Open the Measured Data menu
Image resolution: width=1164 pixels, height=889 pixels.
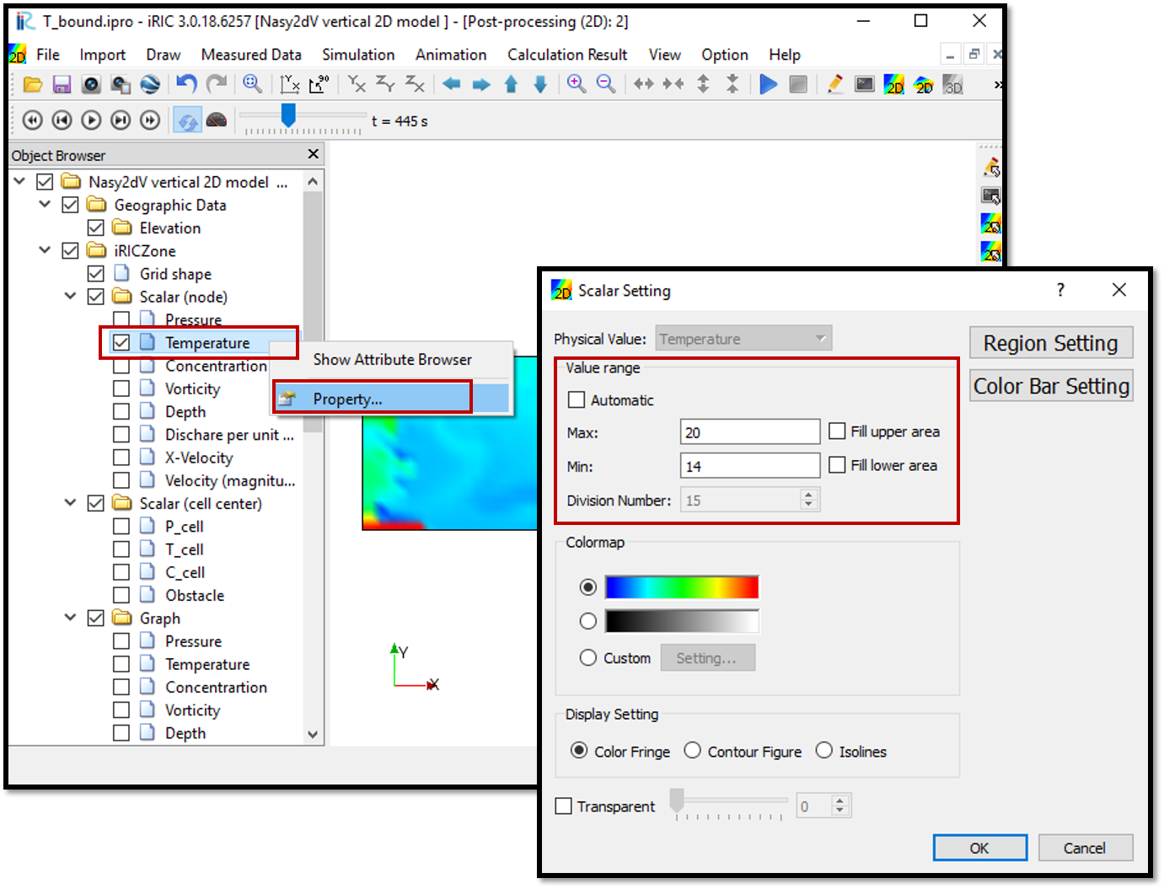pos(251,55)
